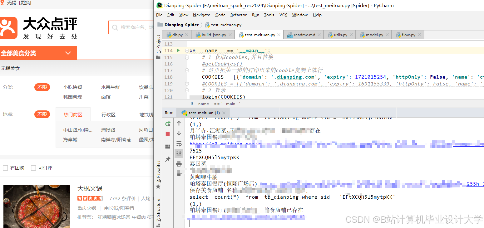Click 无锡美食 breadcrumb on Dianping

pos(10,68)
